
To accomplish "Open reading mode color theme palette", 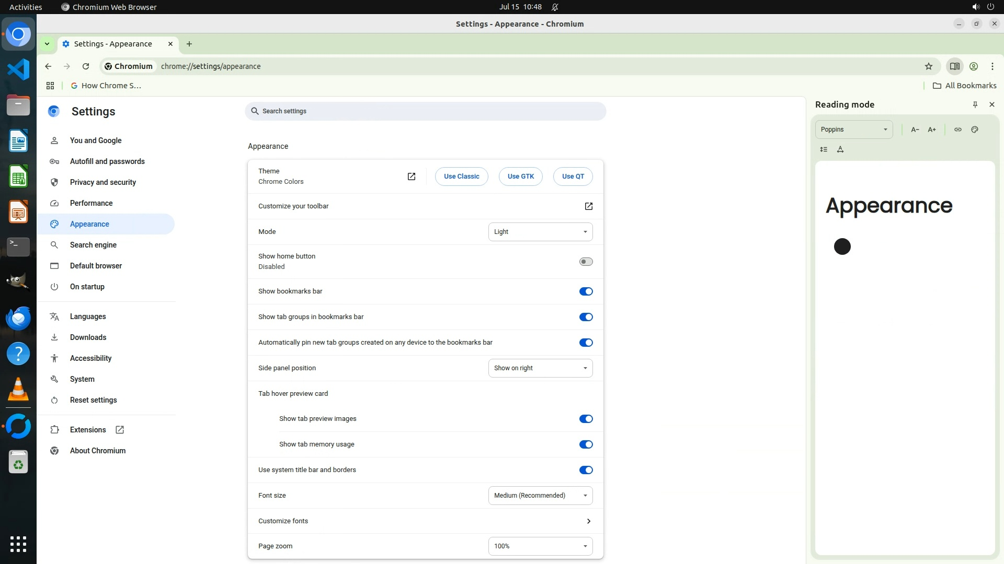I will 975,130.
